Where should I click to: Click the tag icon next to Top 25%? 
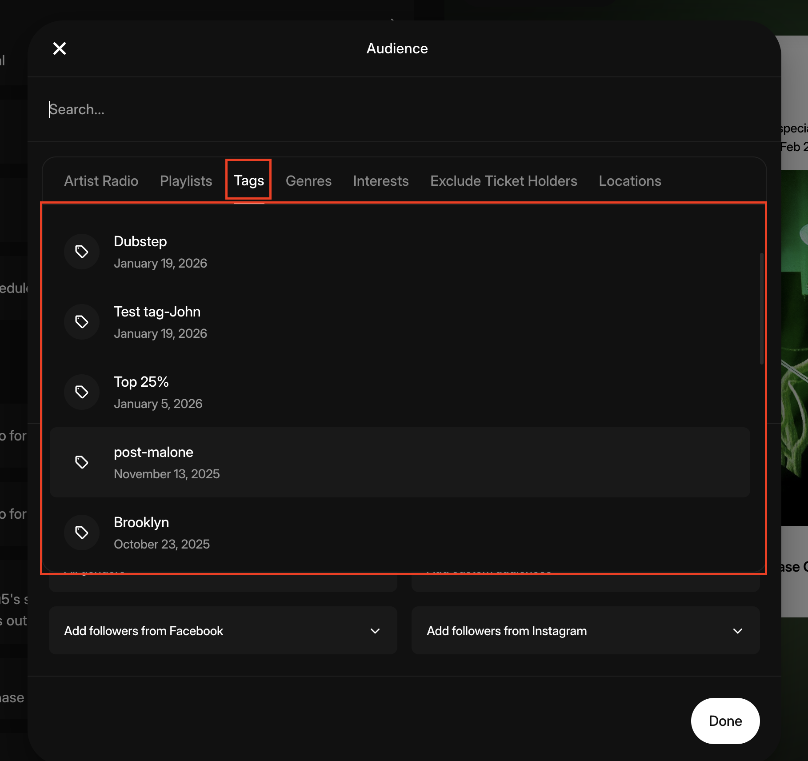(x=82, y=392)
